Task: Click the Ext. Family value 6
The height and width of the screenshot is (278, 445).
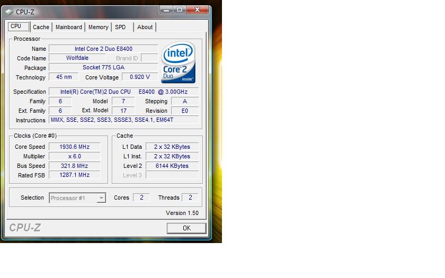Action: (60, 111)
